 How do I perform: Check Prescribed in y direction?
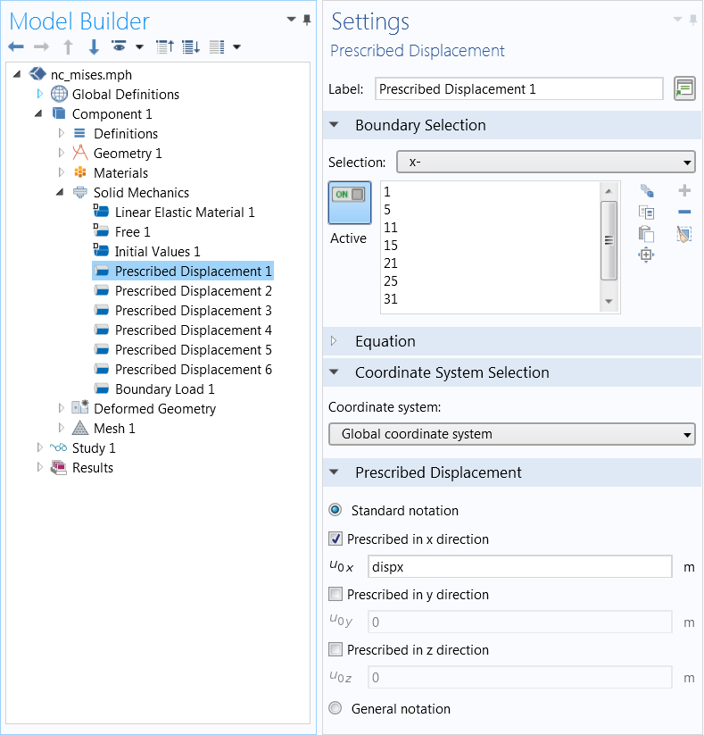tap(335, 595)
